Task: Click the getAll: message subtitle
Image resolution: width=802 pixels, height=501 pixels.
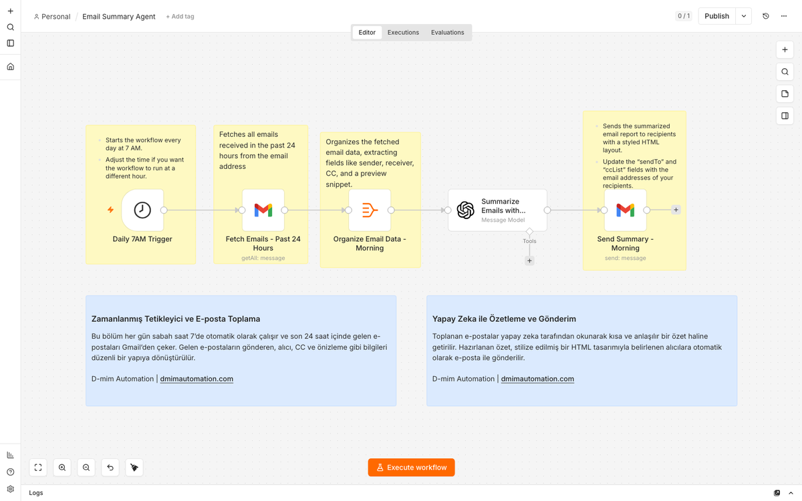Action: [x=263, y=258]
